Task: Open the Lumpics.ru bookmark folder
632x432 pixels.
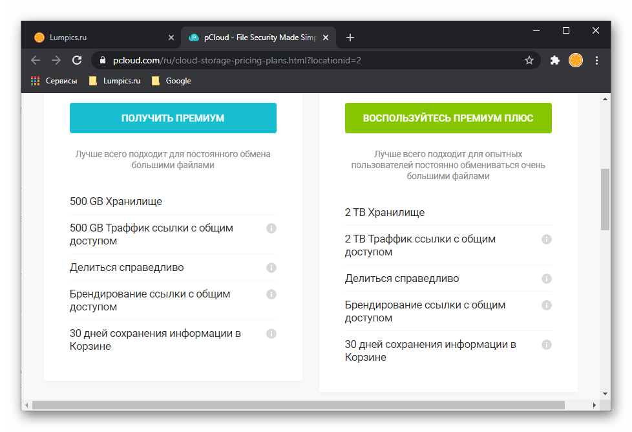Action: click(x=115, y=81)
